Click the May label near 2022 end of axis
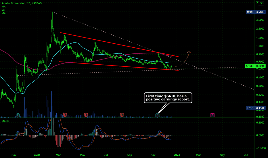 click(222, 155)
